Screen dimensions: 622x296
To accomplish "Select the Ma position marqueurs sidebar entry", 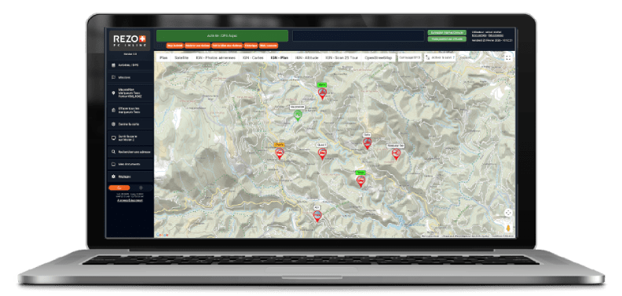I will click(130, 93).
